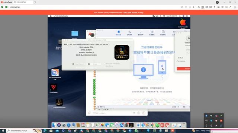Open the AnyDesk actions lightning icon
This screenshot has width=238, height=133.
point(215,7)
